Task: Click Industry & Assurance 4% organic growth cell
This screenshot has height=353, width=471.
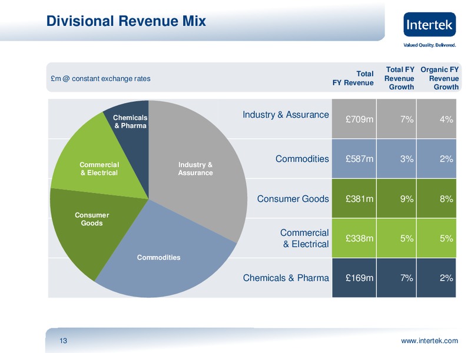Action: click(436, 119)
